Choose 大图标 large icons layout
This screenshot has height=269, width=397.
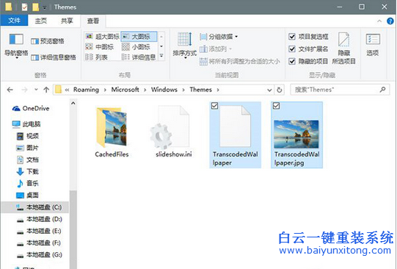click(x=139, y=37)
